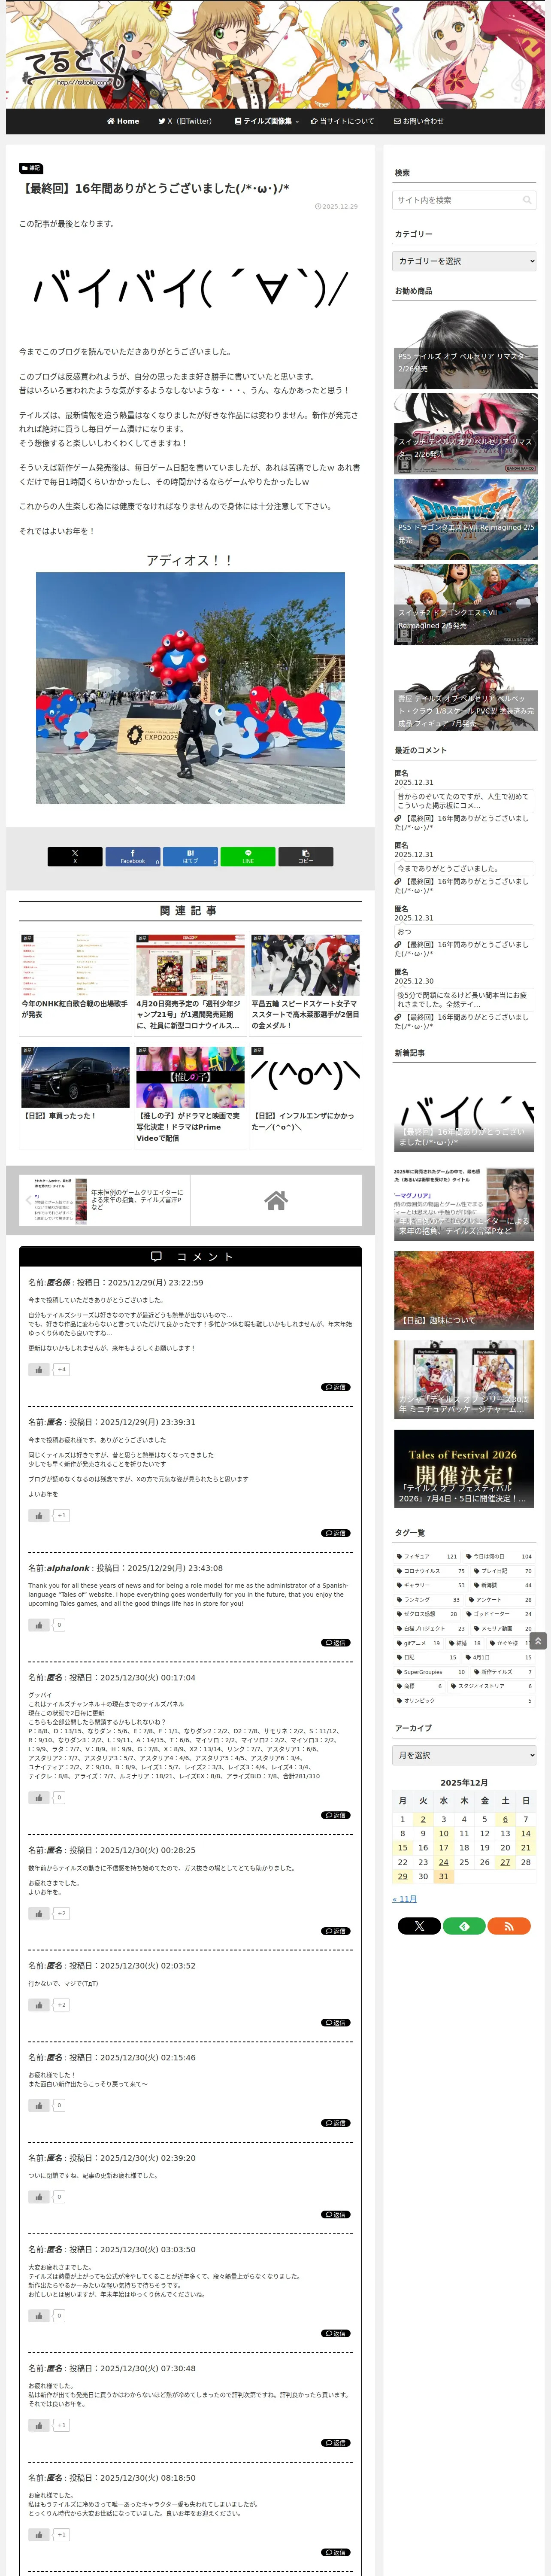This screenshot has width=551, height=2576.
Task: Like the comment posted at 03:03:50
Action: pyautogui.click(x=39, y=2315)
